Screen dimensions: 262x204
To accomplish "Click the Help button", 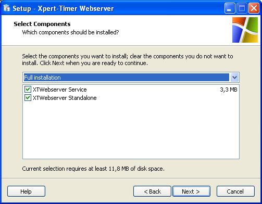I will 26,192.
